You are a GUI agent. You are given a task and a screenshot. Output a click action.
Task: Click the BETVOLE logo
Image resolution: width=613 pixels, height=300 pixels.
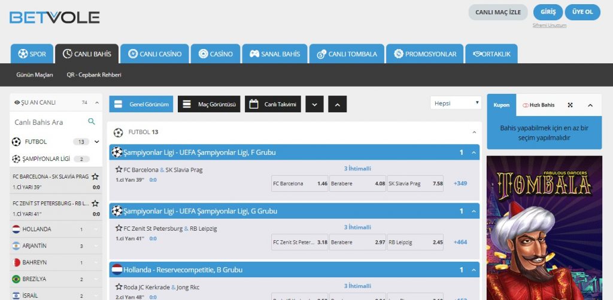pyautogui.click(x=54, y=17)
